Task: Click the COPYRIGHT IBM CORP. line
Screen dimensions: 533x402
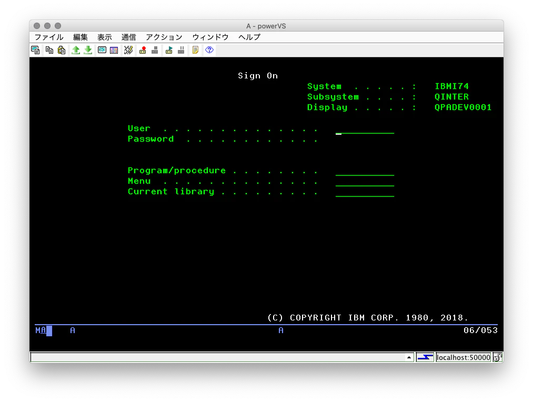Action: [368, 318]
